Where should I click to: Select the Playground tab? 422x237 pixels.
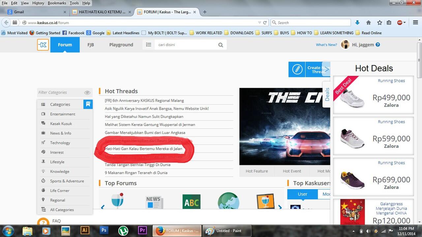[x=121, y=45]
